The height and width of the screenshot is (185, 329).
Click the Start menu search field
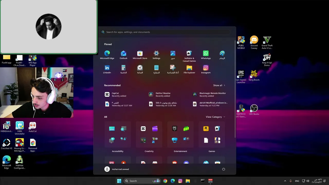click(x=165, y=32)
